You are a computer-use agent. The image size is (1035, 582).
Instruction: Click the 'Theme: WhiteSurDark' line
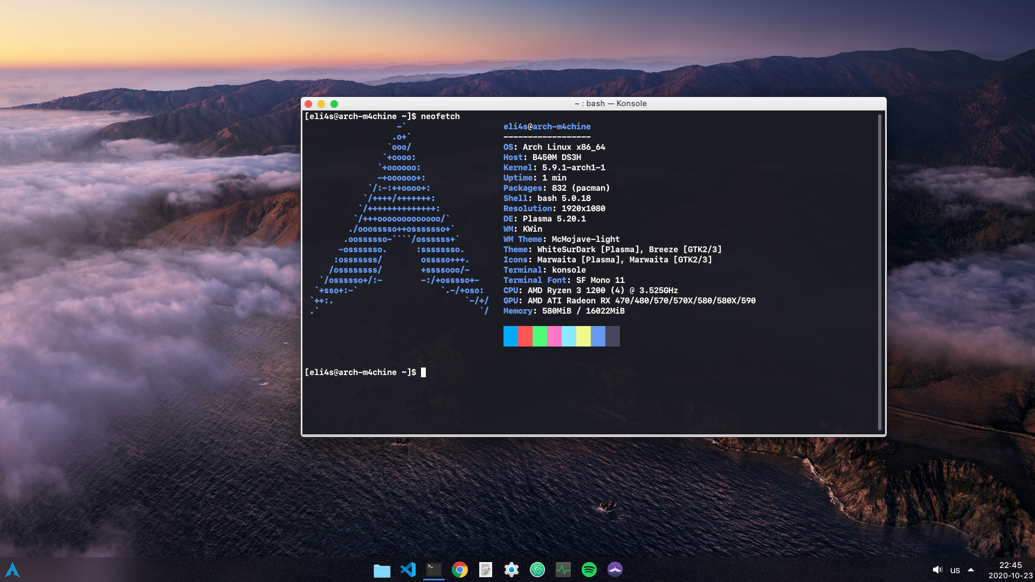[612, 250]
